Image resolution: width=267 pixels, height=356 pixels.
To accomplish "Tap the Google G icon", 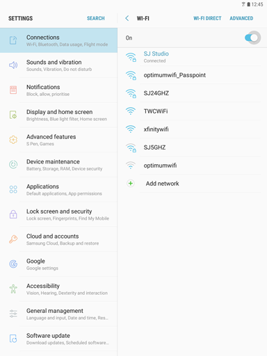I will pos(13,264).
